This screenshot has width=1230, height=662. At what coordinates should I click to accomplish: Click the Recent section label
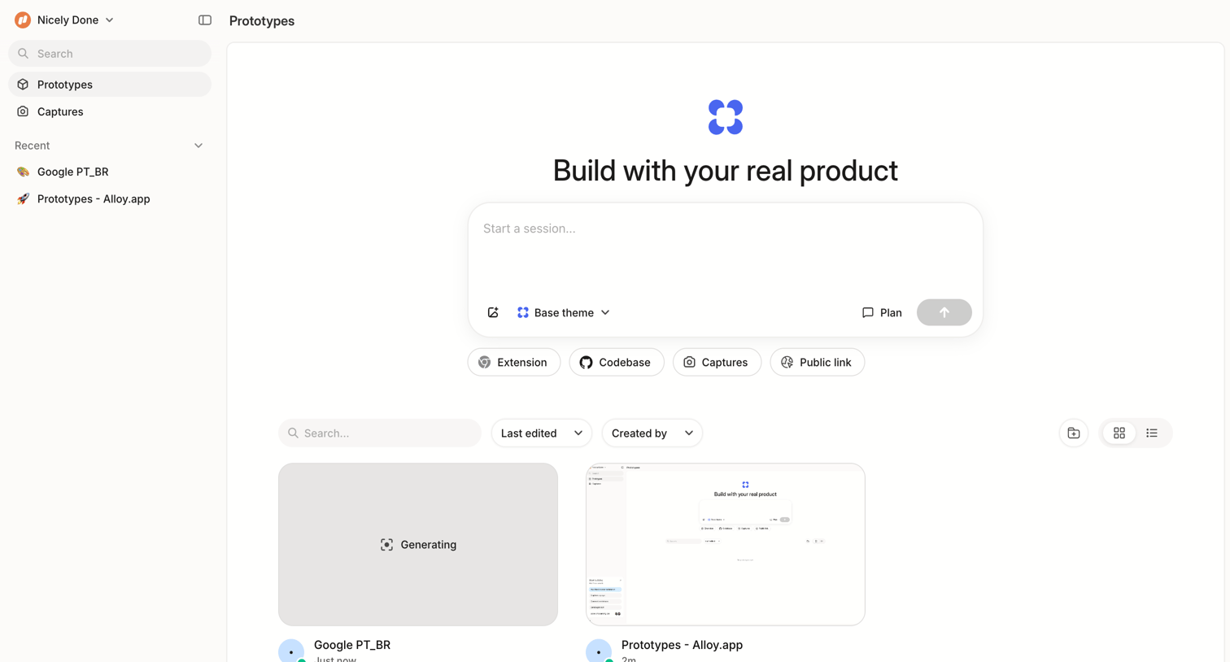click(33, 146)
